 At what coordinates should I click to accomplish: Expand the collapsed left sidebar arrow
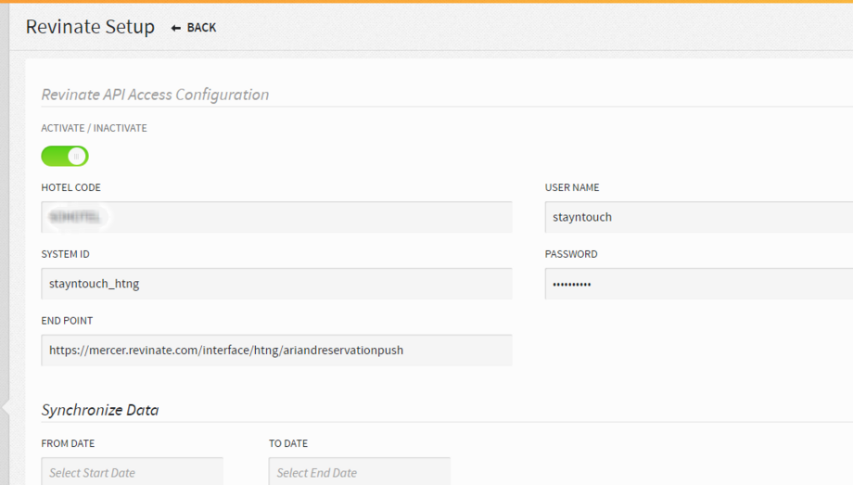(x=6, y=407)
